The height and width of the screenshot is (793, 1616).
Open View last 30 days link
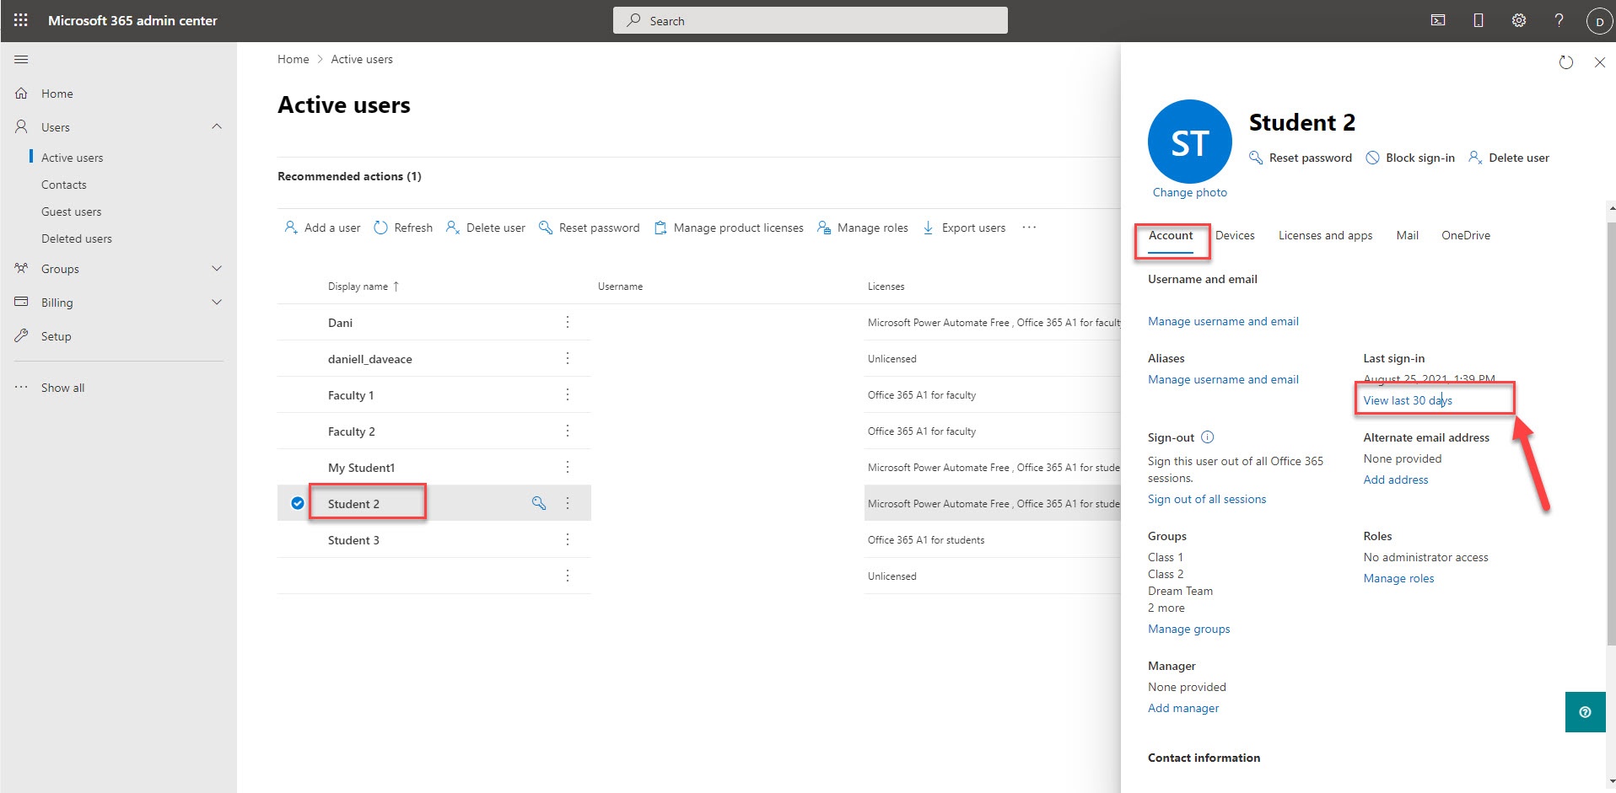[1408, 400]
